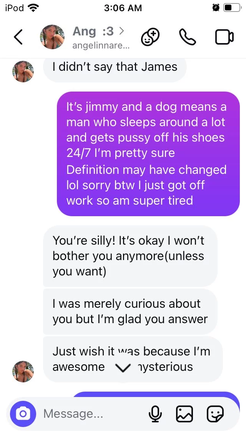The image size is (246, 437).
Task: Open the sticker picker in message bar
Action: tap(215, 414)
